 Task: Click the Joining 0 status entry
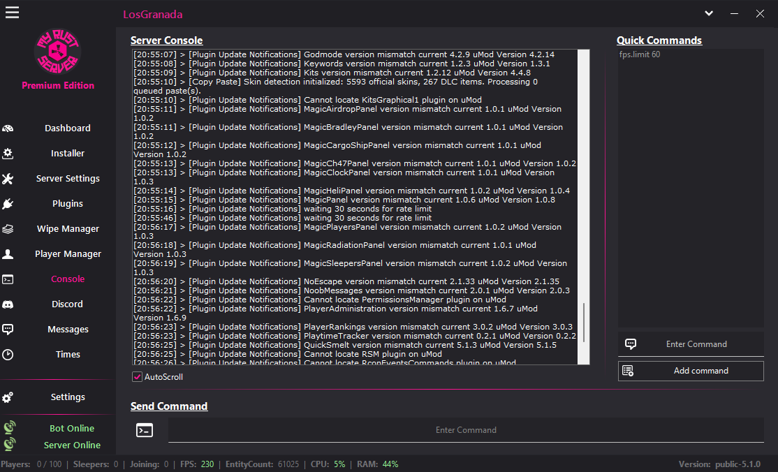point(149,464)
